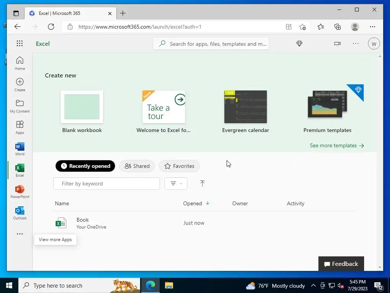Open the account avatar labeled W
390x293 pixels.
[x=374, y=44]
